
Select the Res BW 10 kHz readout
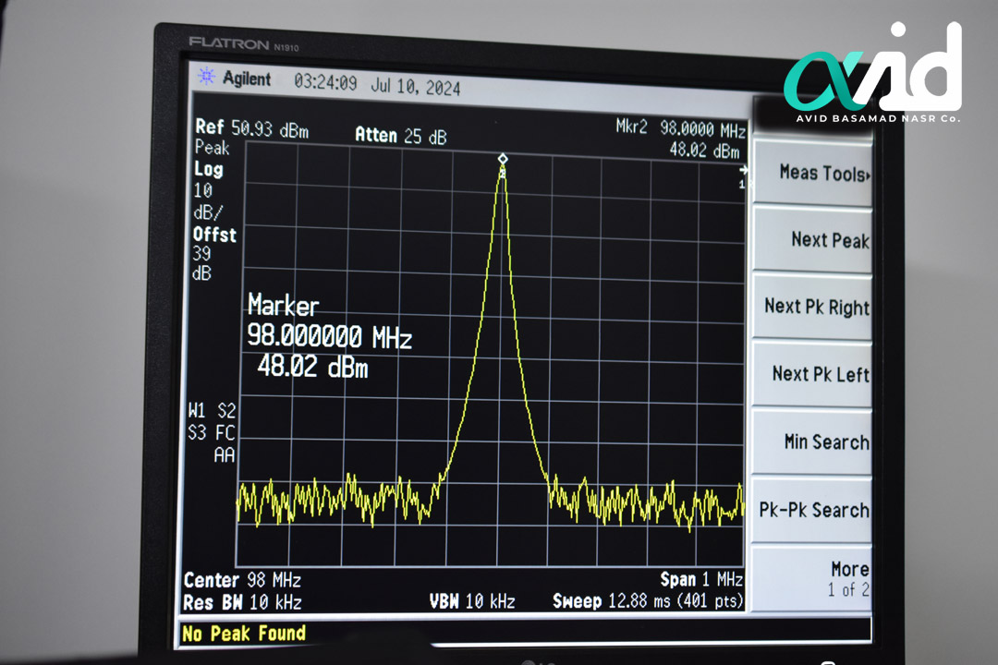(241, 603)
